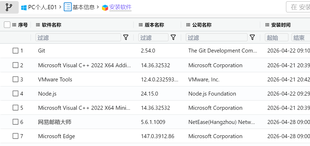Image resolution: width=310 pixels, height=146 pixels.
Task: Check the box for row 6 网易邮箱大师
Action: coord(15,122)
